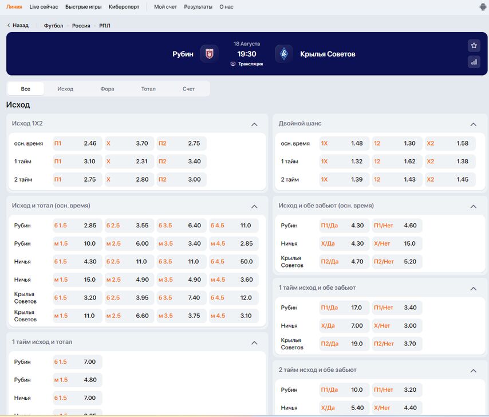
Task: Pick П2/Да 19.0 in 1 тайм
Action: coord(344,344)
